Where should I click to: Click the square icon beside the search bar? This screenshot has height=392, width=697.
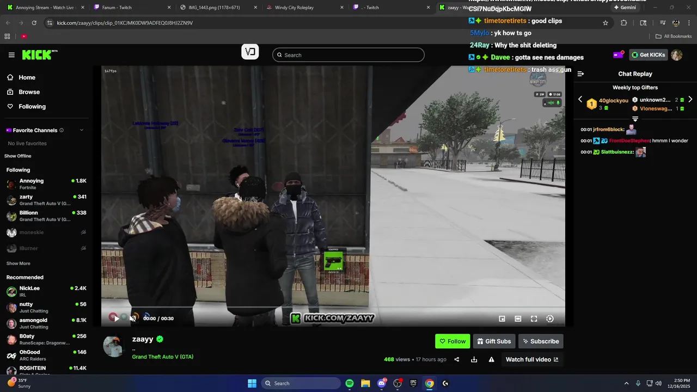250,52
